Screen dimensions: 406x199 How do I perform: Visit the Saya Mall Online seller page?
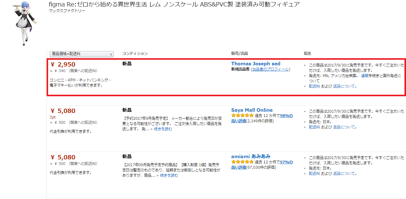[x=252, y=110]
